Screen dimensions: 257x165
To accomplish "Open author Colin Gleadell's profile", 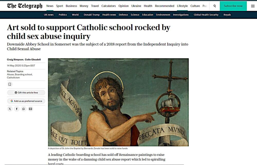I will pos(33,59).
